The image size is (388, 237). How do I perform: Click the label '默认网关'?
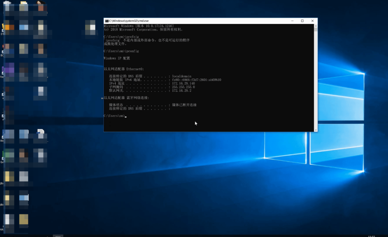(116, 91)
